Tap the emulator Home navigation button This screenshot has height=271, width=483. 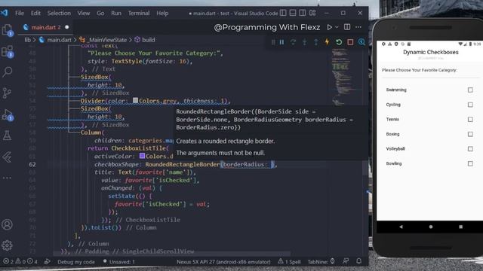431,227
